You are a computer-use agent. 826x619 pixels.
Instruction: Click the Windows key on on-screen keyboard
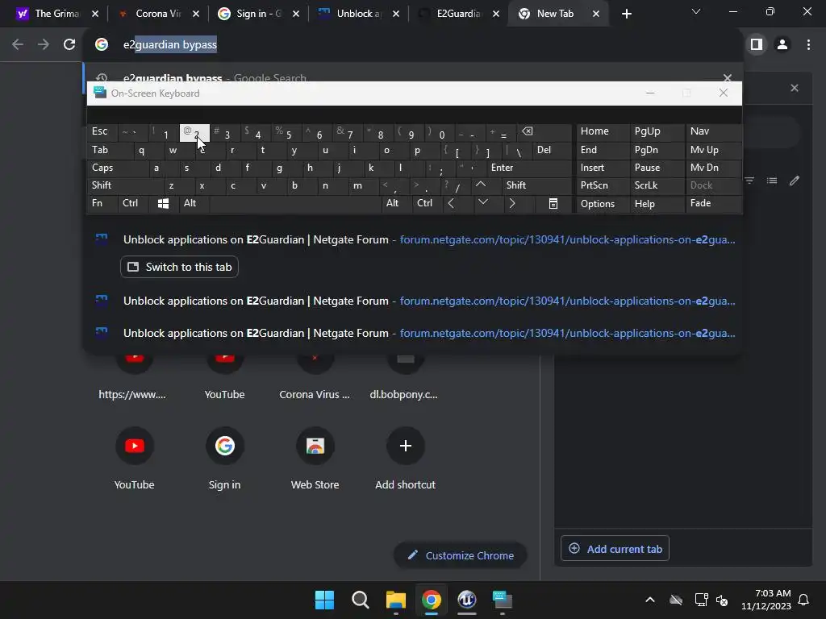(163, 204)
